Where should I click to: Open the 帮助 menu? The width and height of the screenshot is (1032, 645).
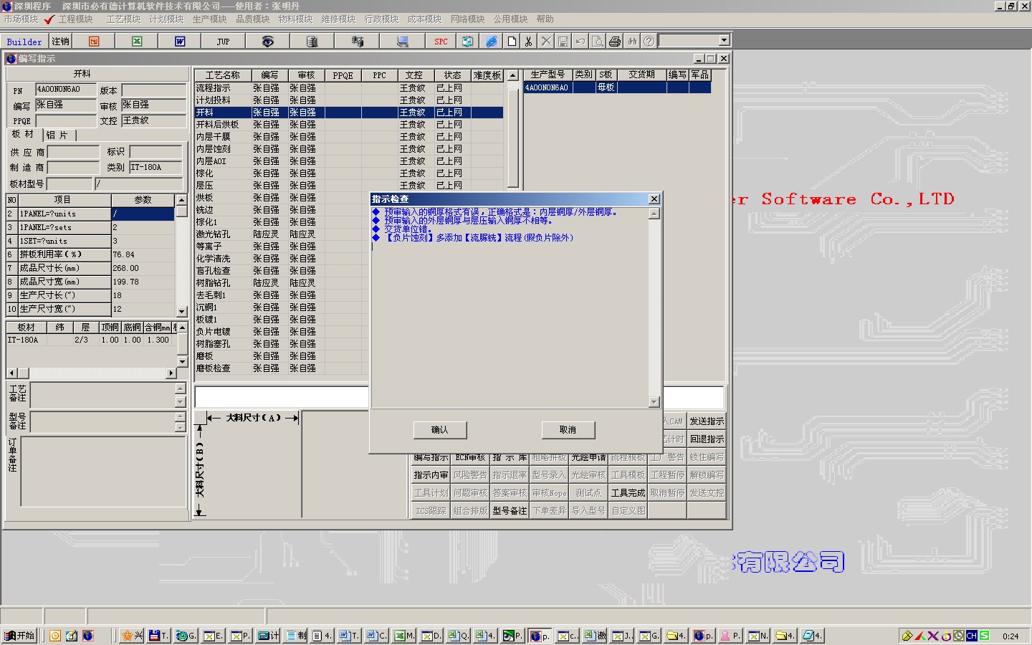pos(545,19)
